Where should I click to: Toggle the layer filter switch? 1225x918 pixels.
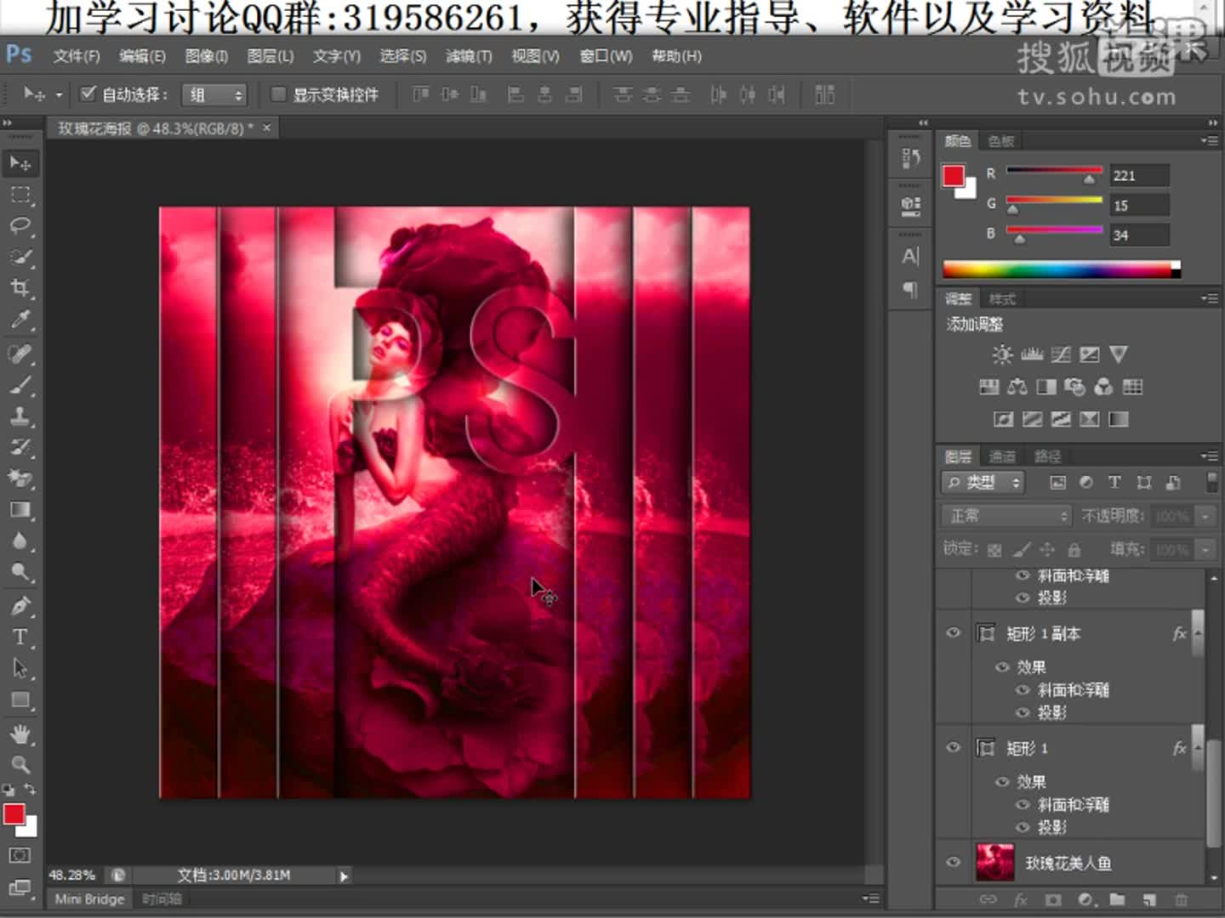coord(1211,482)
